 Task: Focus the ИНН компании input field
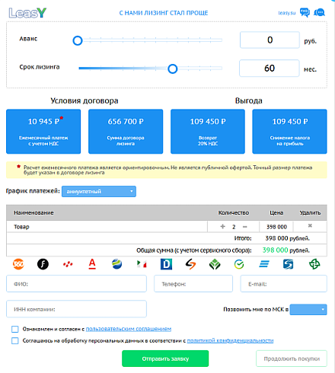[x=76, y=309]
